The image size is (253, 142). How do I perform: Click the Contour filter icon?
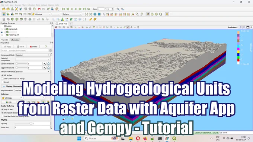(8, 19)
